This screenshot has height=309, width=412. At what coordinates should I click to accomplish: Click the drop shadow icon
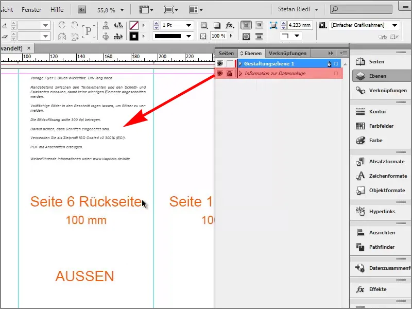tap(217, 25)
